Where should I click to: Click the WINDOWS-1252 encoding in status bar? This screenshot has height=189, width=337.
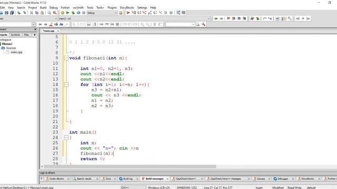click(x=186, y=187)
